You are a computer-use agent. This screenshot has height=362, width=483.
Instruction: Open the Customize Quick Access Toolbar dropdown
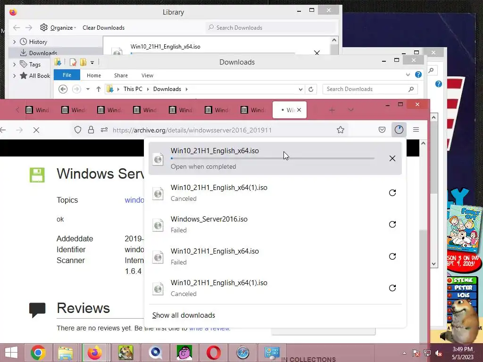[x=92, y=63]
